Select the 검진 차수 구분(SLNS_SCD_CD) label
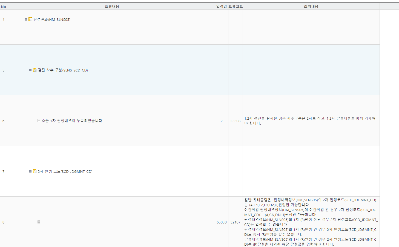399x247 pixels. [x=63, y=70]
